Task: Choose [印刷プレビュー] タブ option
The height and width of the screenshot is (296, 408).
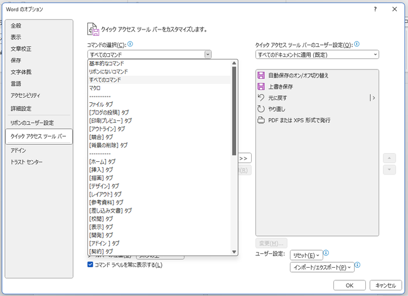Action: coord(159,120)
